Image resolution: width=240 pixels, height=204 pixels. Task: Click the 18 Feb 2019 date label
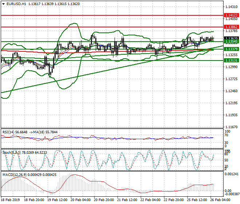[x=11, y=200]
